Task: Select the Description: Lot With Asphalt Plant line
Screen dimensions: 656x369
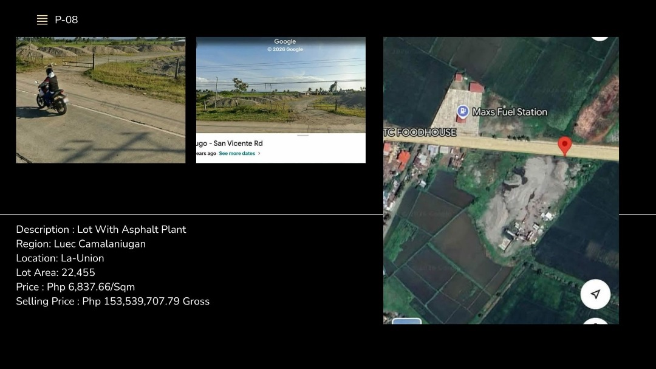Action: click(101, 230)
